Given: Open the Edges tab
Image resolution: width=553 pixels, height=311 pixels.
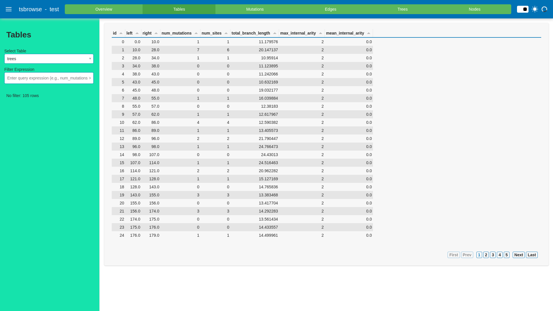Looking at the screenshot, I should tap(330, 9).
